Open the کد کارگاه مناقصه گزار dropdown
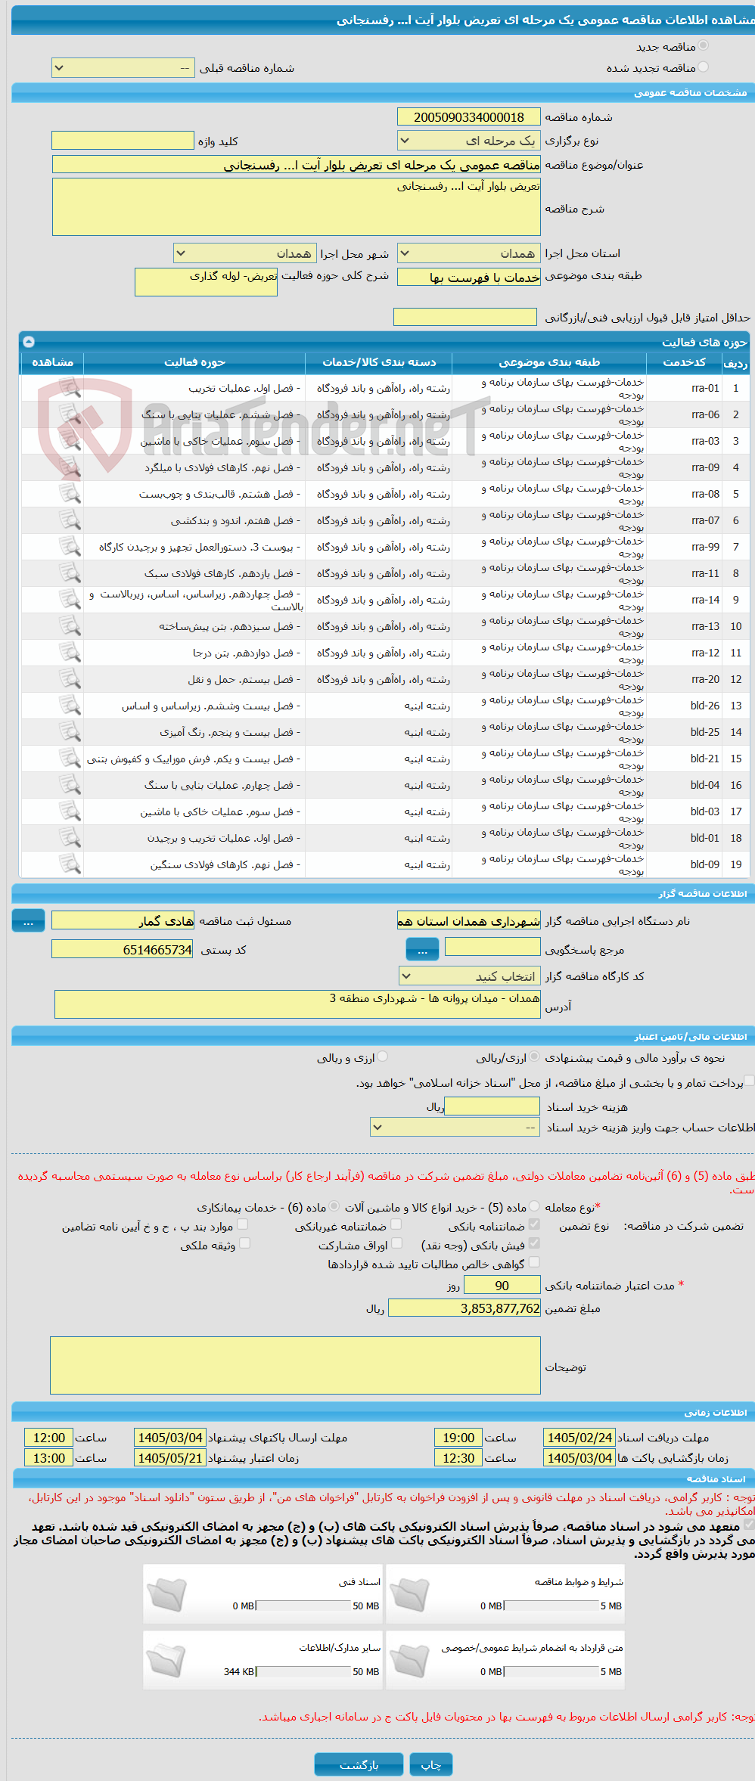The image size is (755, 1781). (470, 976)
